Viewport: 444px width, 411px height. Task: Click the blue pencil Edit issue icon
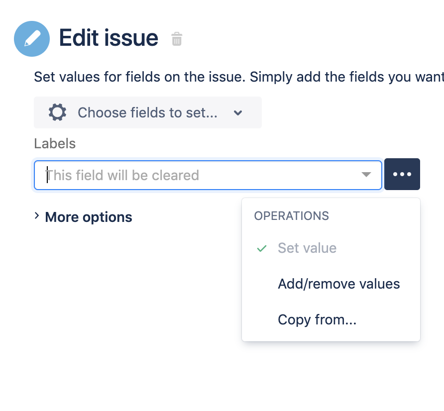[32, 39]
